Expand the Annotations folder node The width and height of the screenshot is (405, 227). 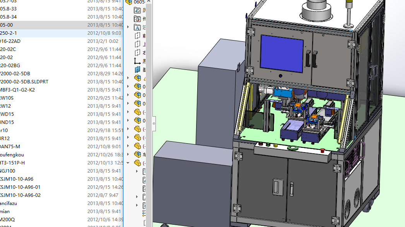pos(128,27)
